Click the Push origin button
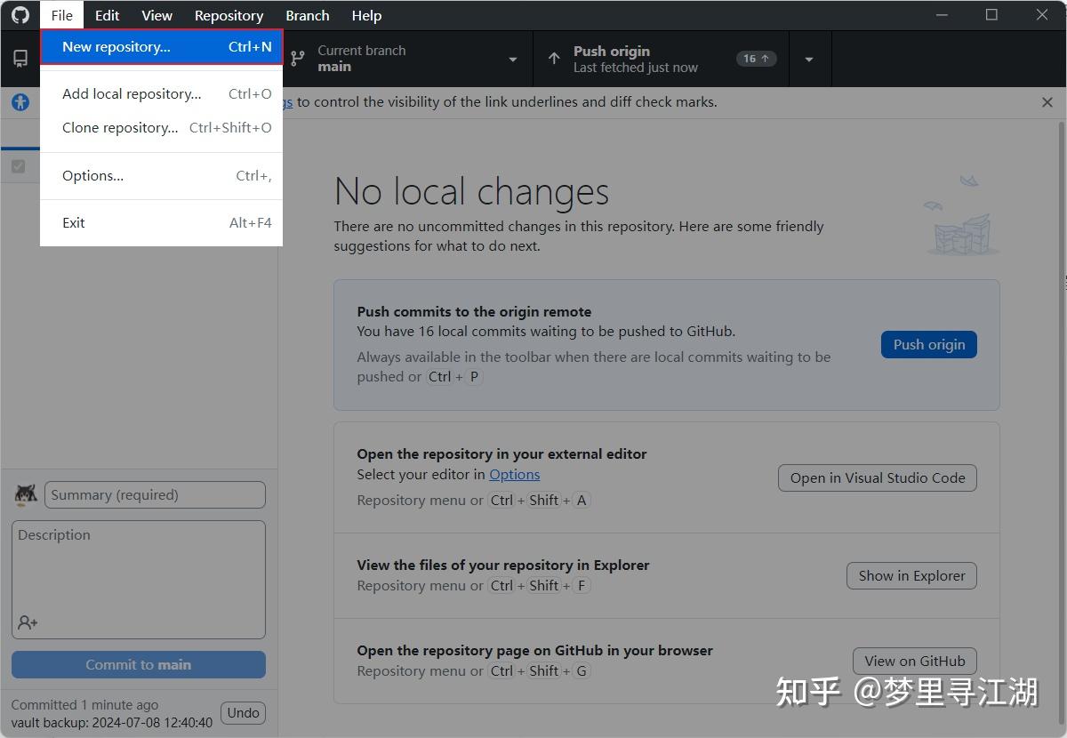Viewport: 1067px width, 738px height. [x=928, y=344]
